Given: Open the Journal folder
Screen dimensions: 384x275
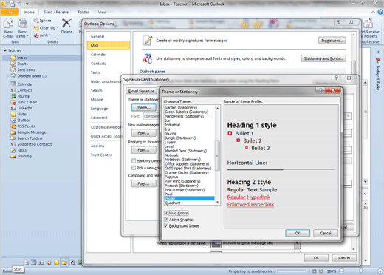Looking at the screenshot, I should (x=24, y=96).
